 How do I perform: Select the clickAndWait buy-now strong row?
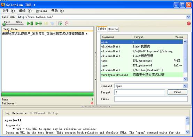click(142, 51)
